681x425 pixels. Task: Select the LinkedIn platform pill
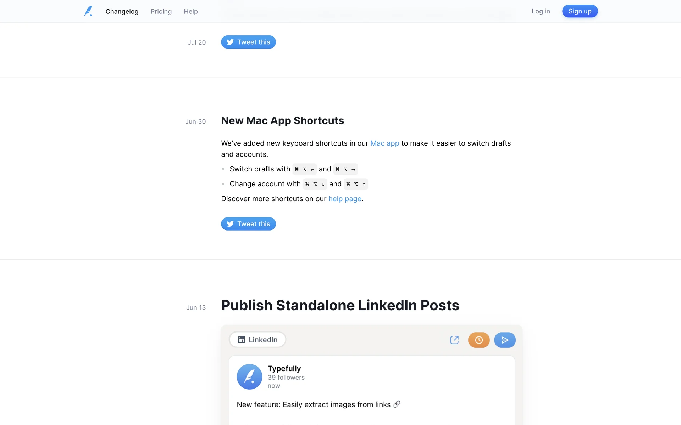258,340
